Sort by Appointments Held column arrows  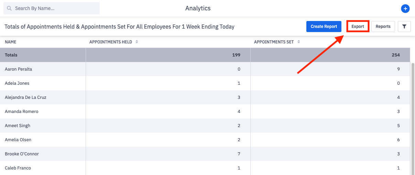coord(136,42)
